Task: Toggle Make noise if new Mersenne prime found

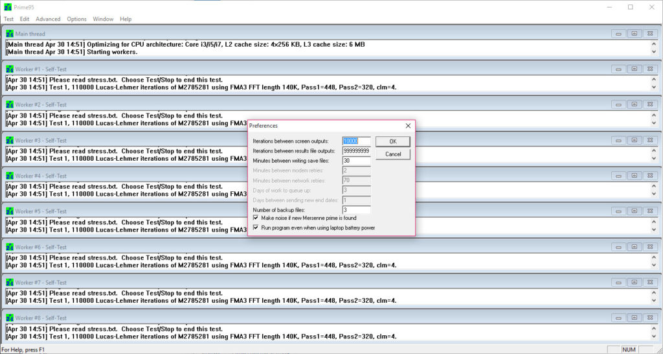Action: pyautogui.click(x=256, y=218)
